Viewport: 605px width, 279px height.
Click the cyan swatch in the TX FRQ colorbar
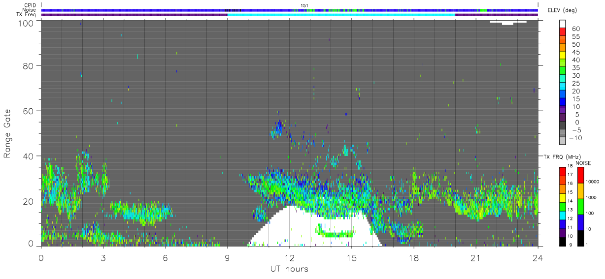563,215
